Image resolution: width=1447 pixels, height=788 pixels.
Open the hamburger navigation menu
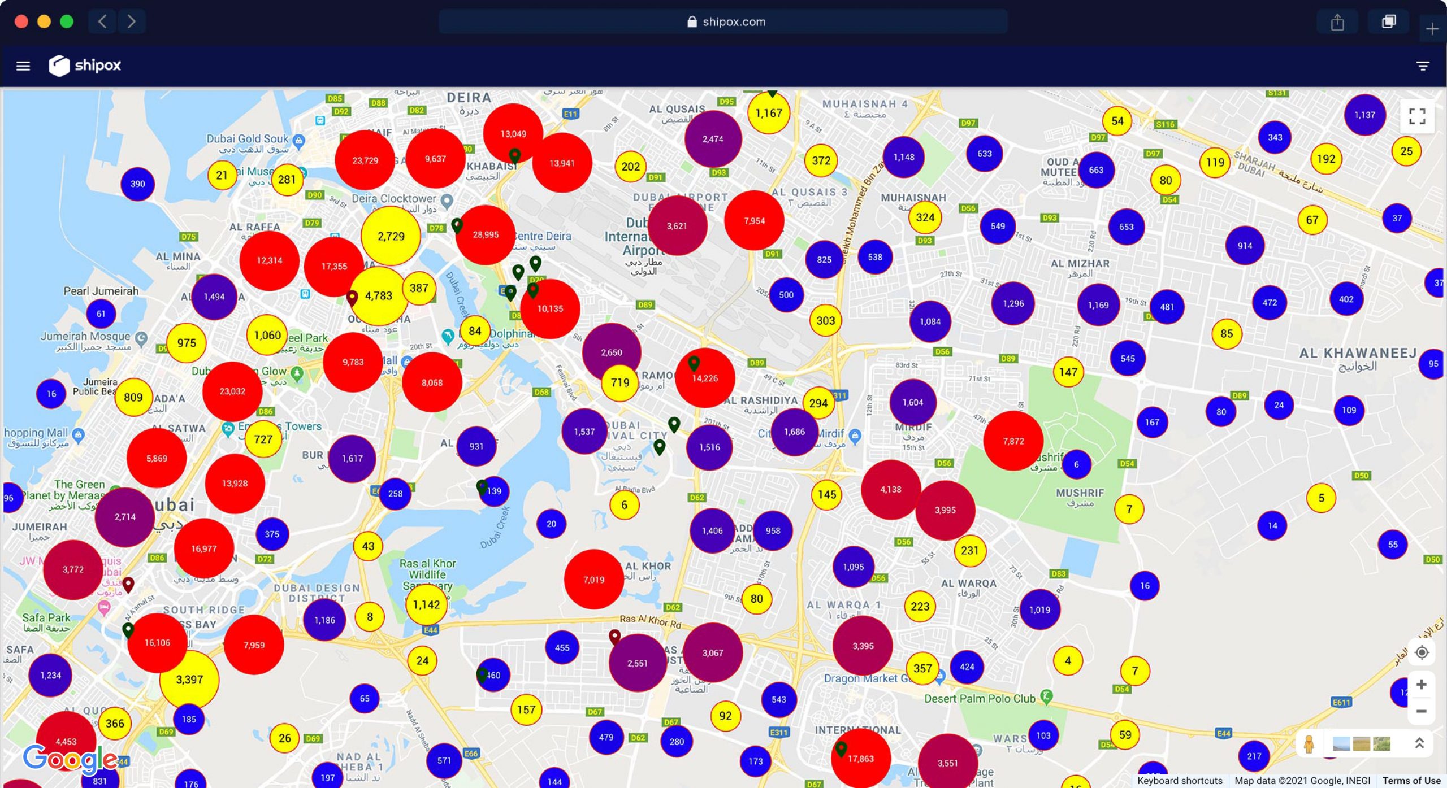coord(23,66)
